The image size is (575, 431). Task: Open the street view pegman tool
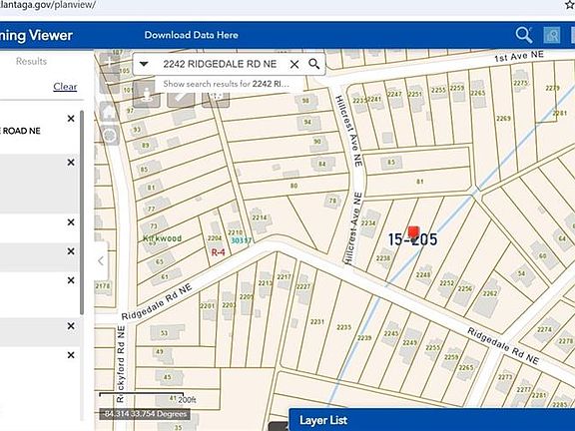[147, 95]
